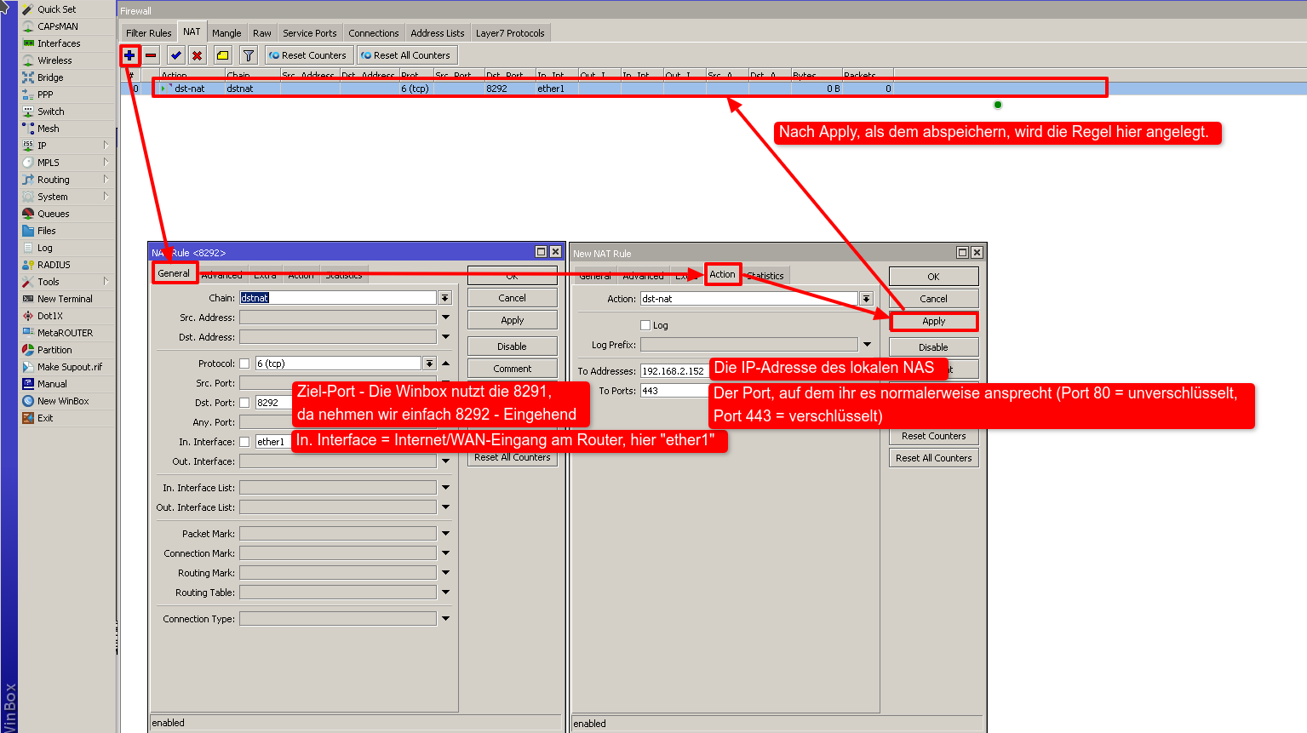Image resolution: width=1307 pixels, height=733 pixels.
Task: Expand the Src. Address field arrow
Action: [x=445, y=318]
